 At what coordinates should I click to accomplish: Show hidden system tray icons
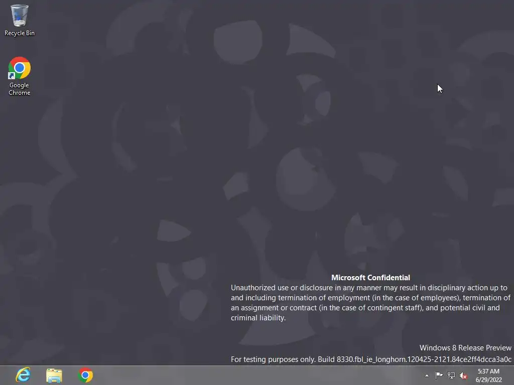pyautogui.click(x=427, y=375)
